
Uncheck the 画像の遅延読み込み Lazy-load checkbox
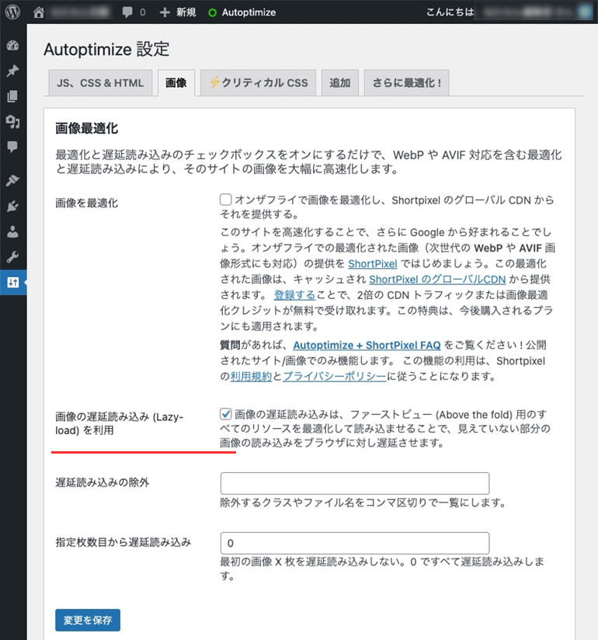[226, 414]
